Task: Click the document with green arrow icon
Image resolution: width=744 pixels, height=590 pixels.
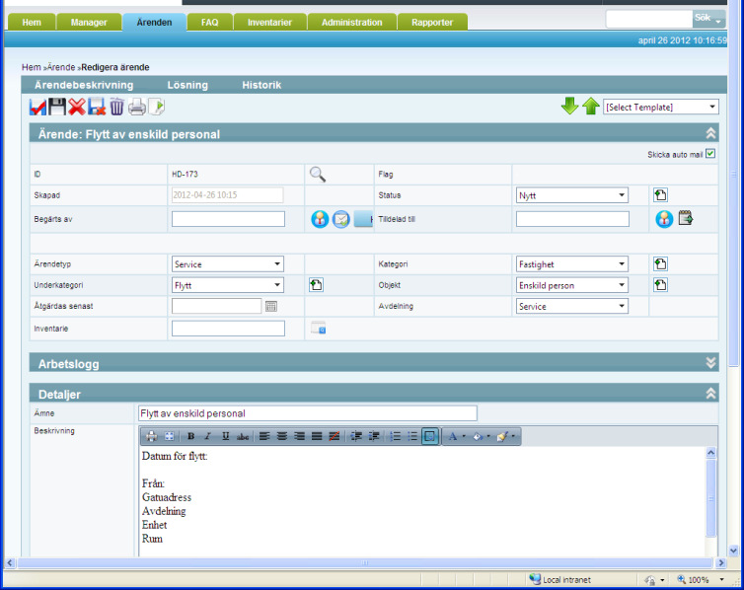Action: [157, 107]
